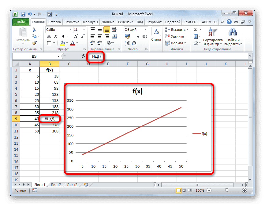Apply percent style formatting

pyautogui.click(x=138, y=37)
